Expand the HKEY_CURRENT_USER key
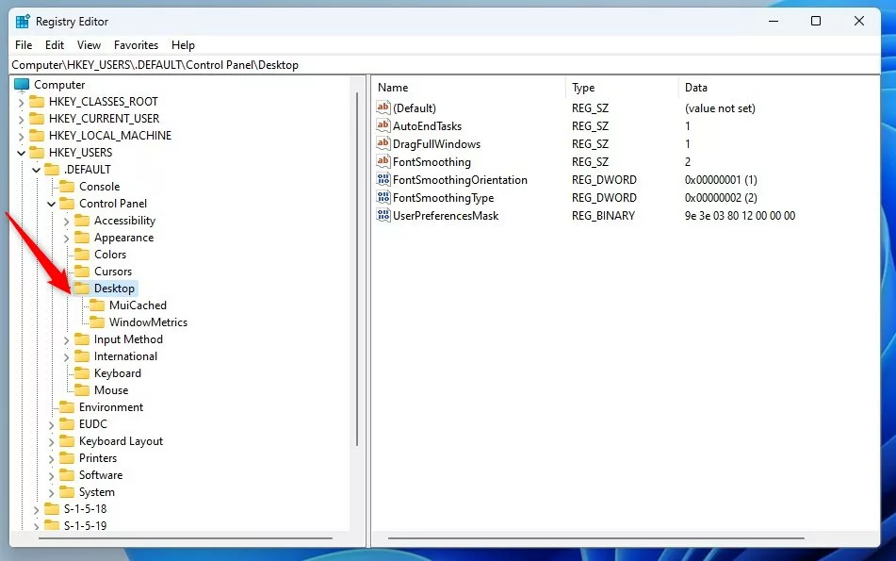896x561 pixels. tap(21, 120)
